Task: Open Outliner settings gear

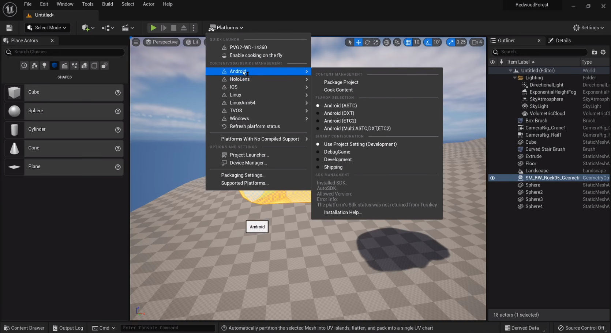Action: coord(603,52)
